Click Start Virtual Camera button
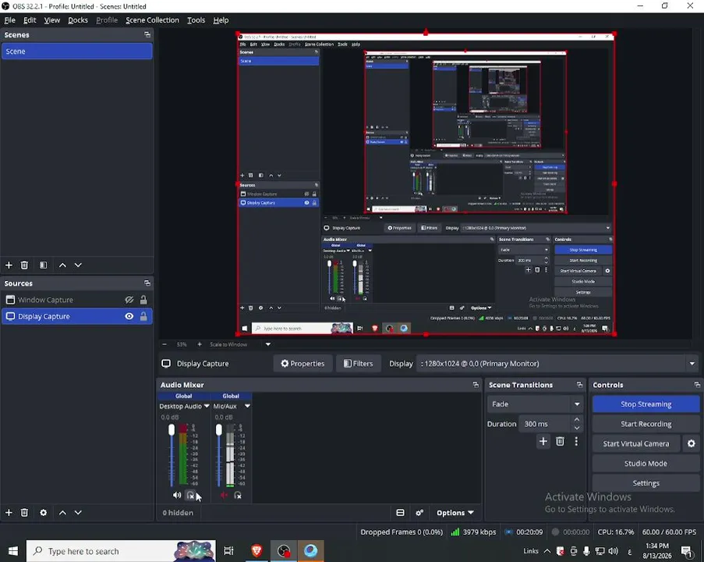This screenshot has width=704, height=562. pos(635,444)
